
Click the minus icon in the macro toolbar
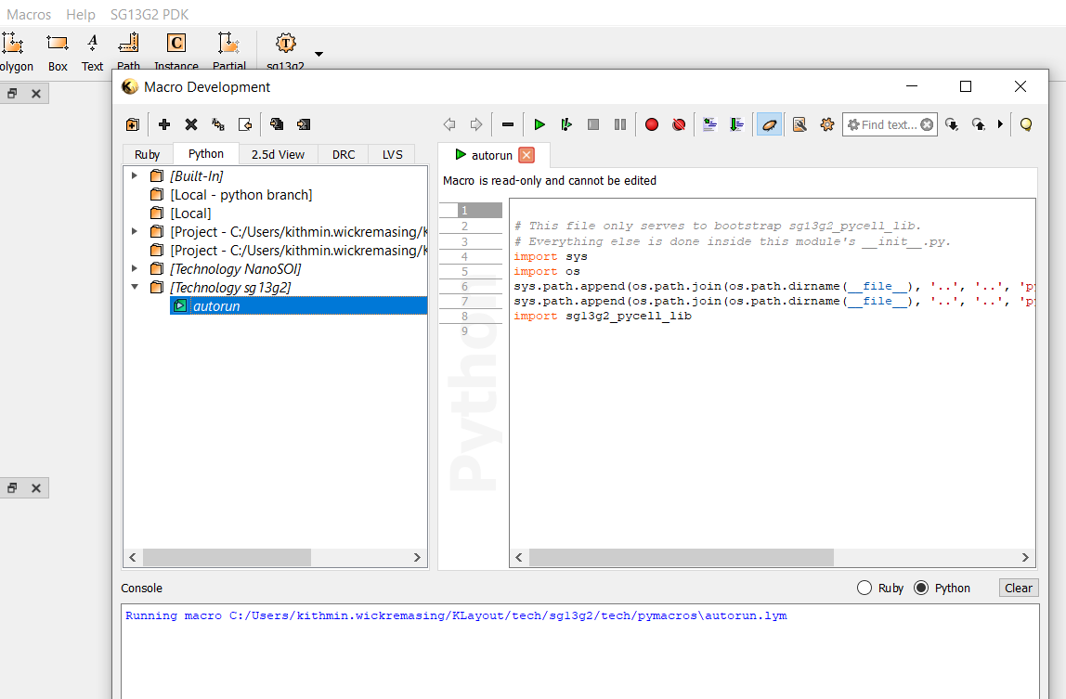[508, 124]
